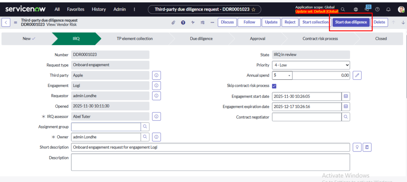407x182 pixels.
Task: Click into the Description text field
Action: [x=210, y=162]
